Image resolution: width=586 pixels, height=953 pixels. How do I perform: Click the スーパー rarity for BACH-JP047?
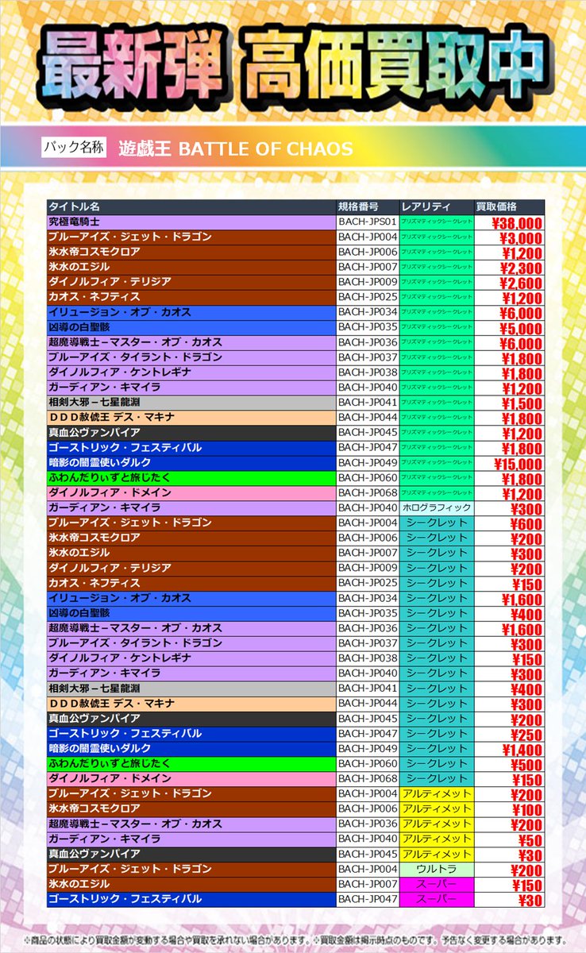coord(437,899)
